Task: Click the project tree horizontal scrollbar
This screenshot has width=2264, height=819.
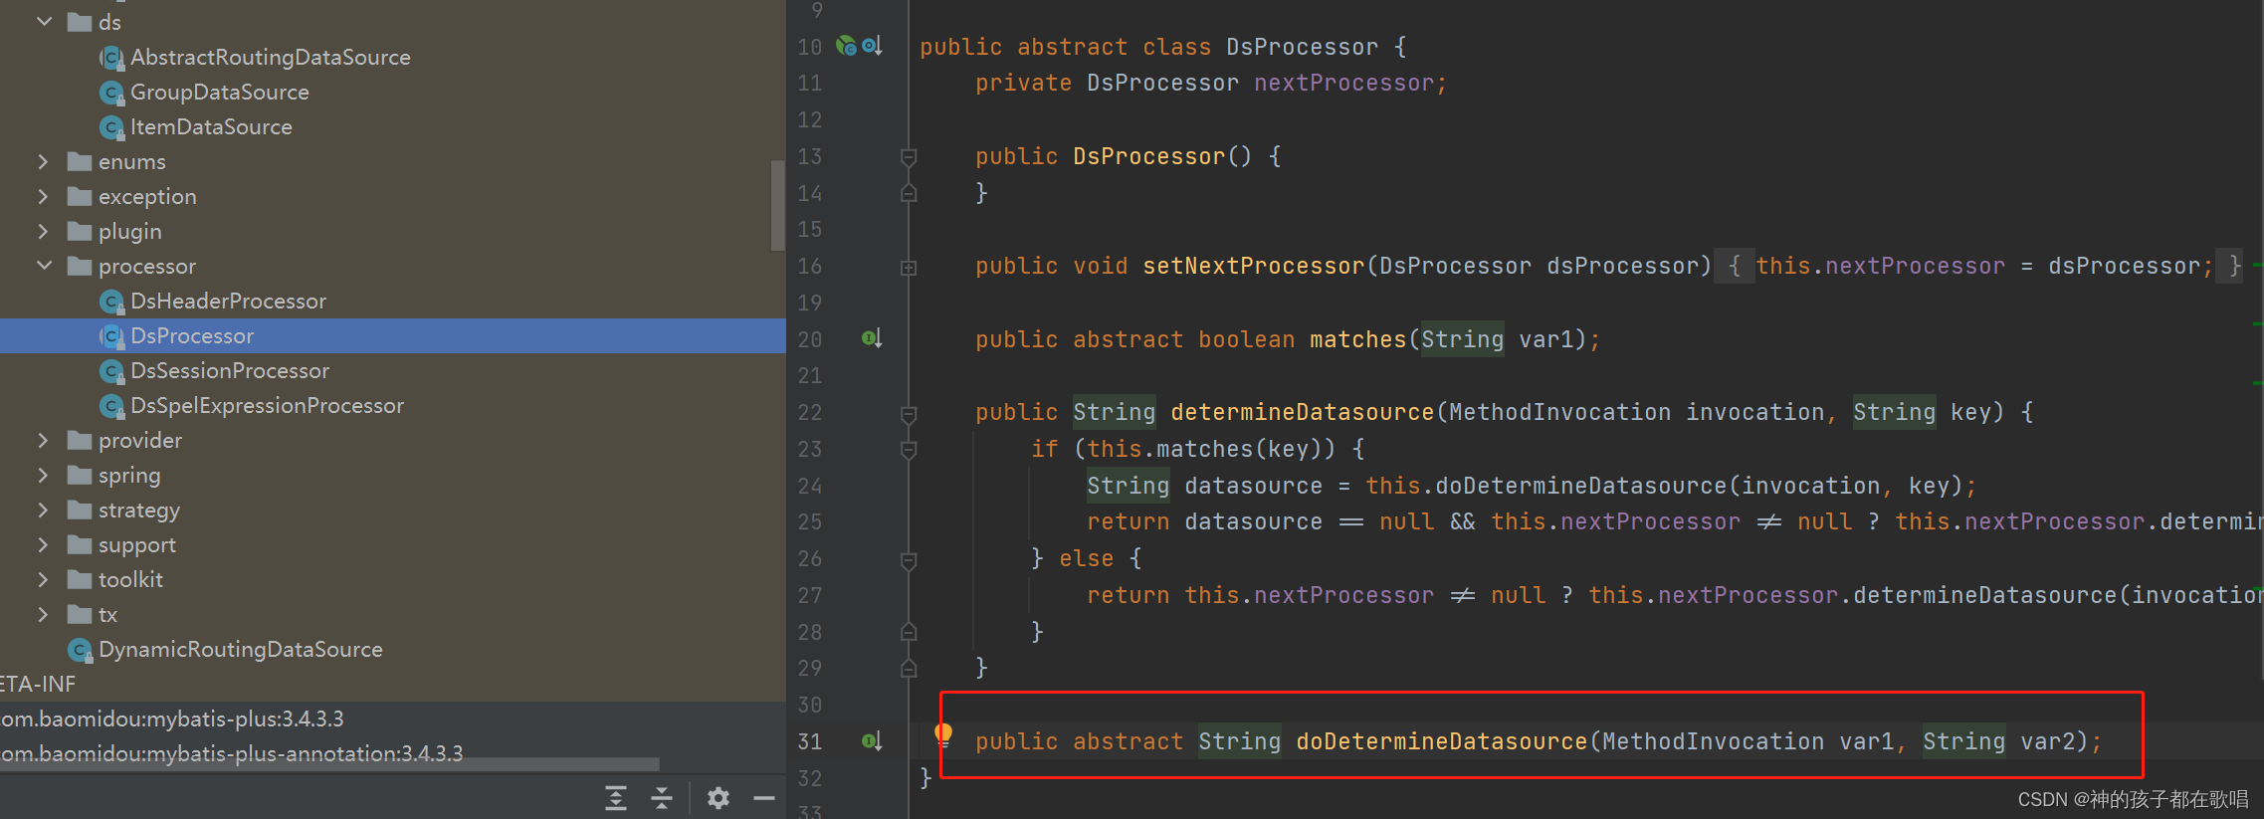Action: [329, 764]
